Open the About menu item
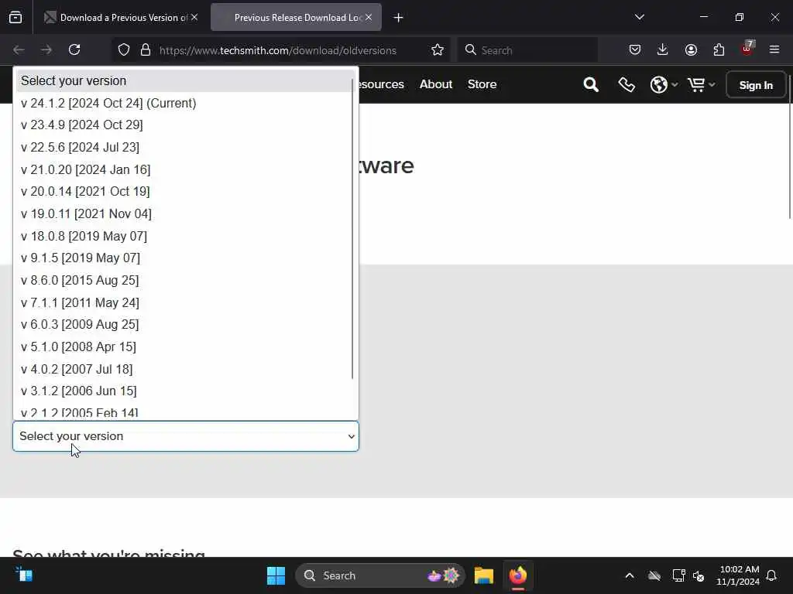 pyautogui.click(x=436, y=84)
